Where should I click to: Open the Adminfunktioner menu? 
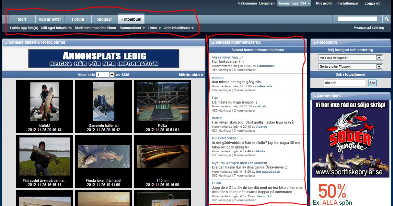[x=179, y=28]
